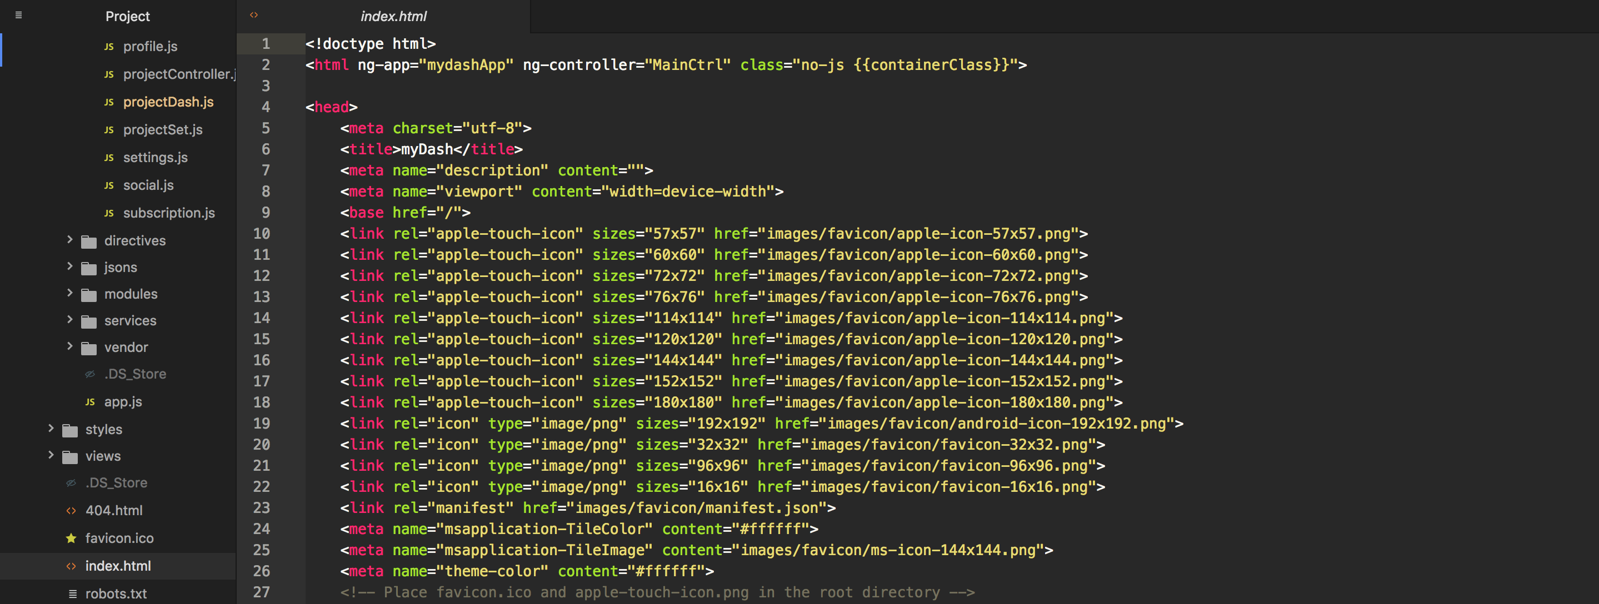This screenshot has height=604, width=1599.
Task: Open the Project panel header
Action: (127, 16)
